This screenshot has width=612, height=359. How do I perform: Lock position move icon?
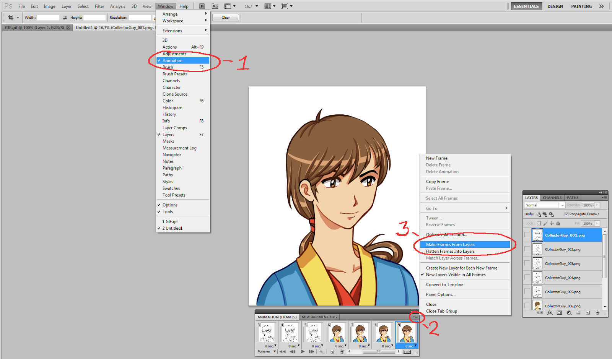point(552,223)
